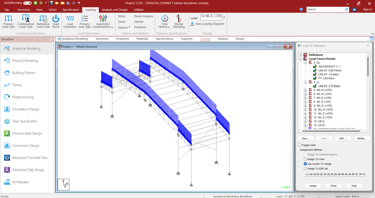Select the 12 : WL Z- (-CPI) load case
The image size is (375, 198).
click(322, 118)
